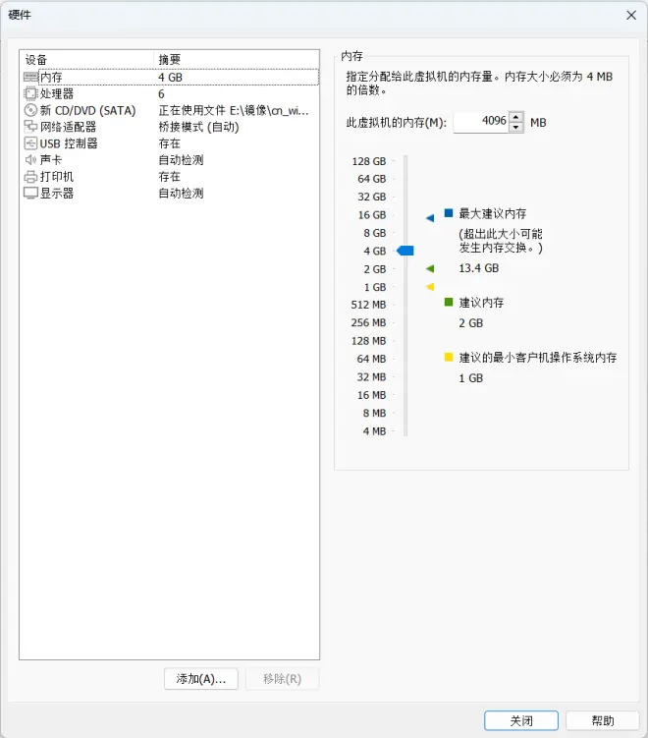Click the display (显示器) monitor icon
This screenshot has width=648, height=738.
point(30,193)
